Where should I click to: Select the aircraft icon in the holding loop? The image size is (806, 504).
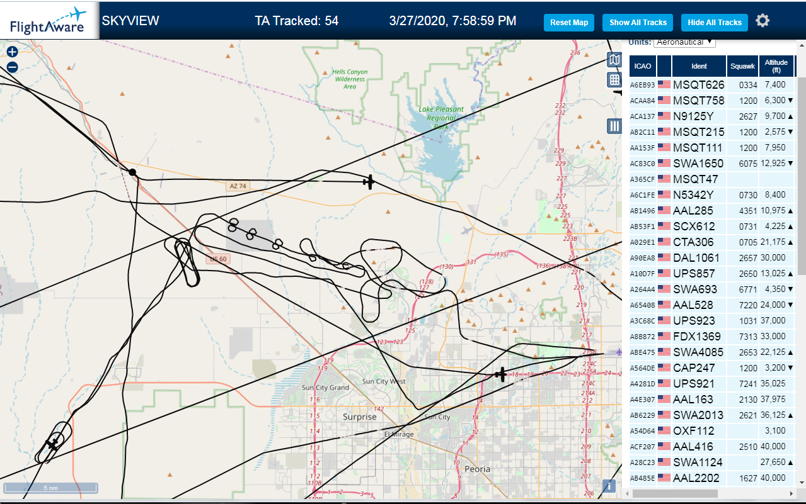(x=52, y=444)
